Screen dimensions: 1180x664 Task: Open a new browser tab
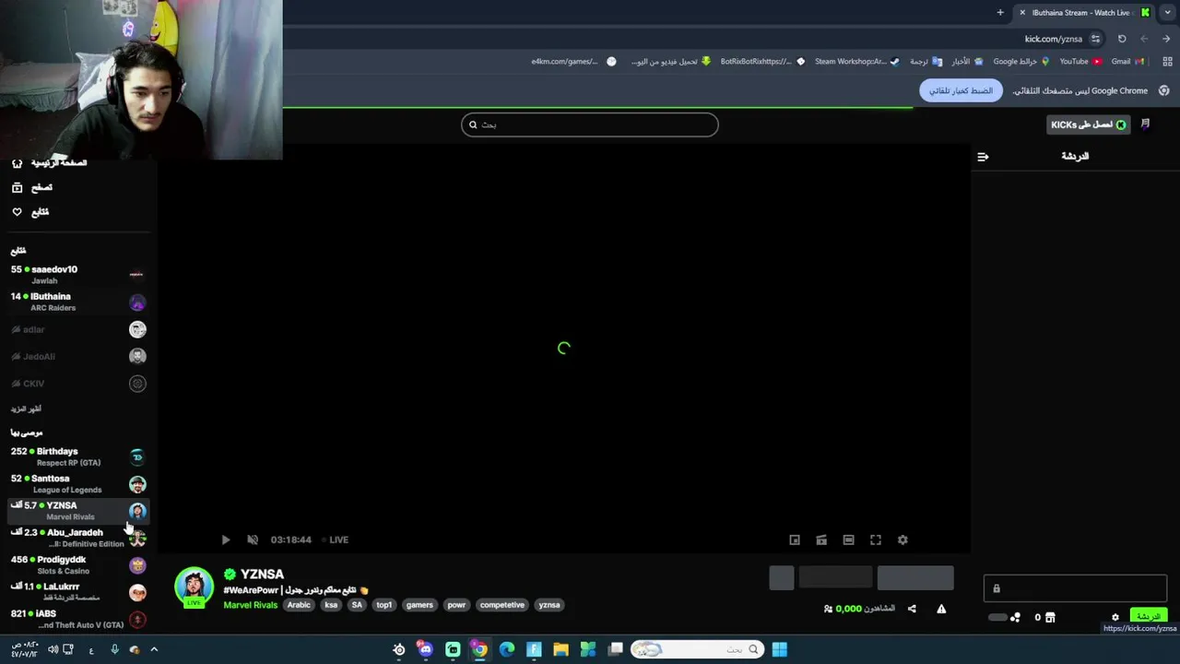[x=1000, y=13]
